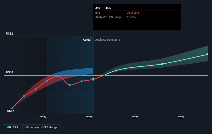Click the US$2 y-axis label
Image resolution: width=212 pixels, height=134 pixels.
10,33
